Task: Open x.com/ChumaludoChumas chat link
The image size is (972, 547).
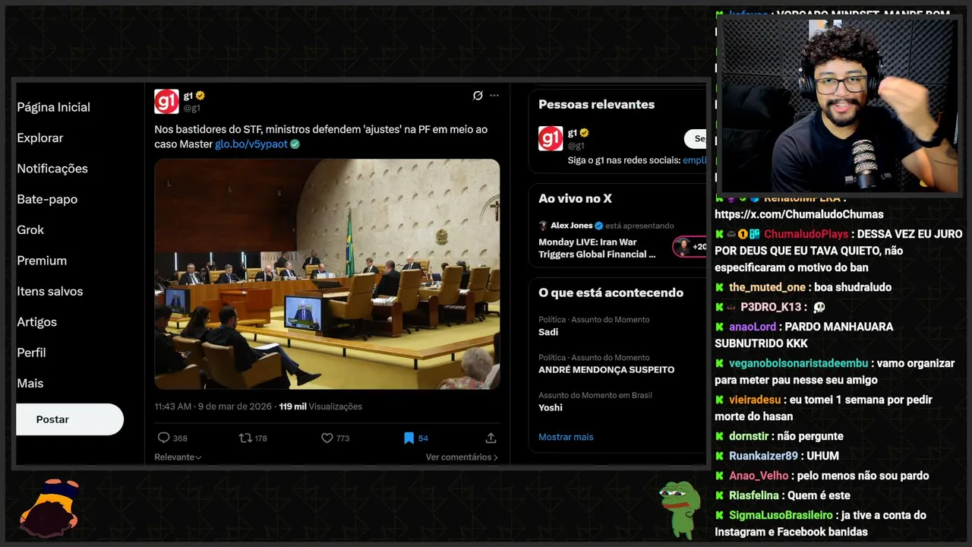Action: tap(799, 214)
